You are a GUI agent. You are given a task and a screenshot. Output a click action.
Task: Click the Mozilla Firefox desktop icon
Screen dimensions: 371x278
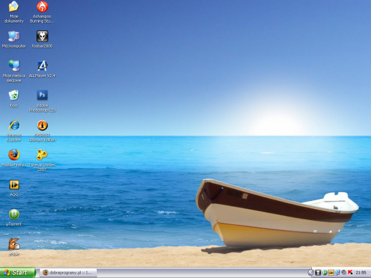(x=14, y=154)
